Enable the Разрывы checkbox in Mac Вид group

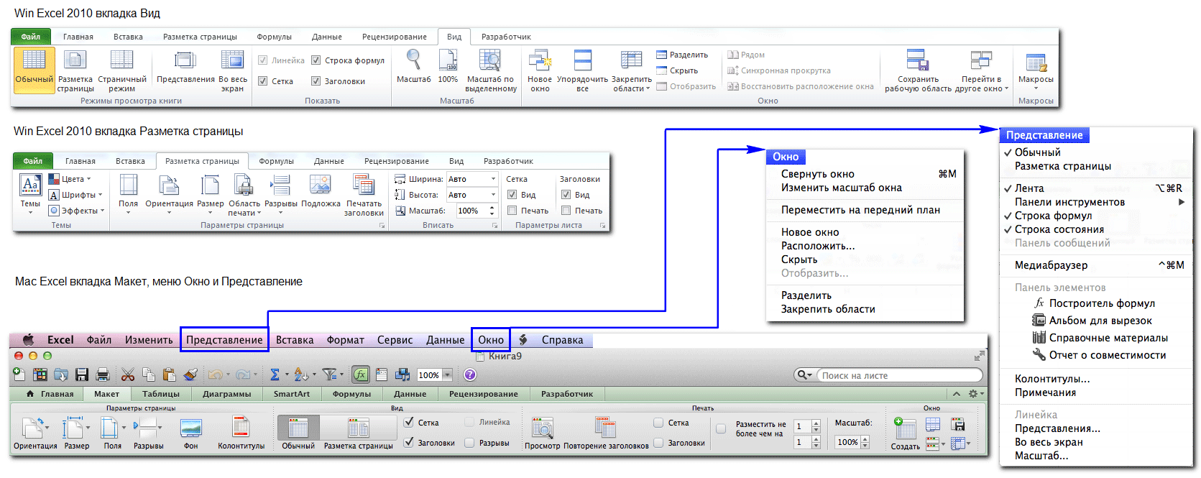pos(469,443)
